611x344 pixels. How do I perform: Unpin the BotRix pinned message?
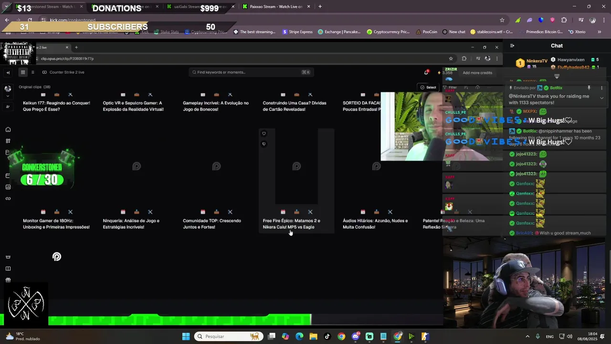click(589, 88)
